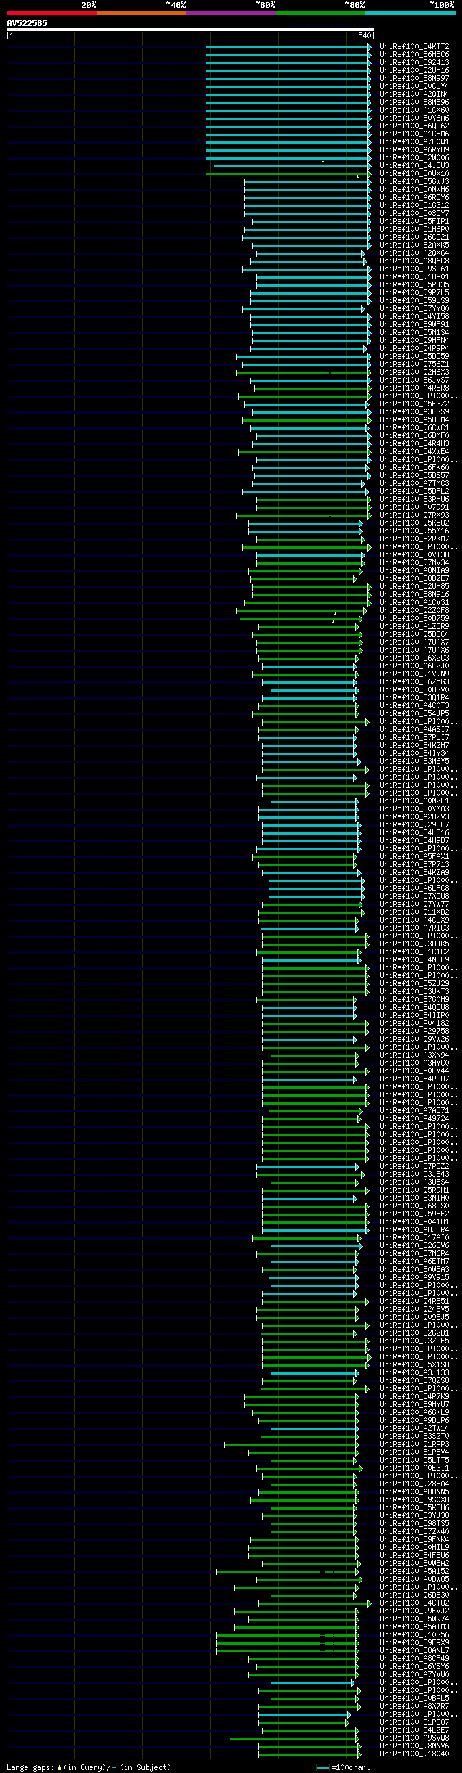Image resolution: width=462 pixels, height=1773 pixels.
Task: Select label UniRef100_P04181
Action: tap(414, 1221)
